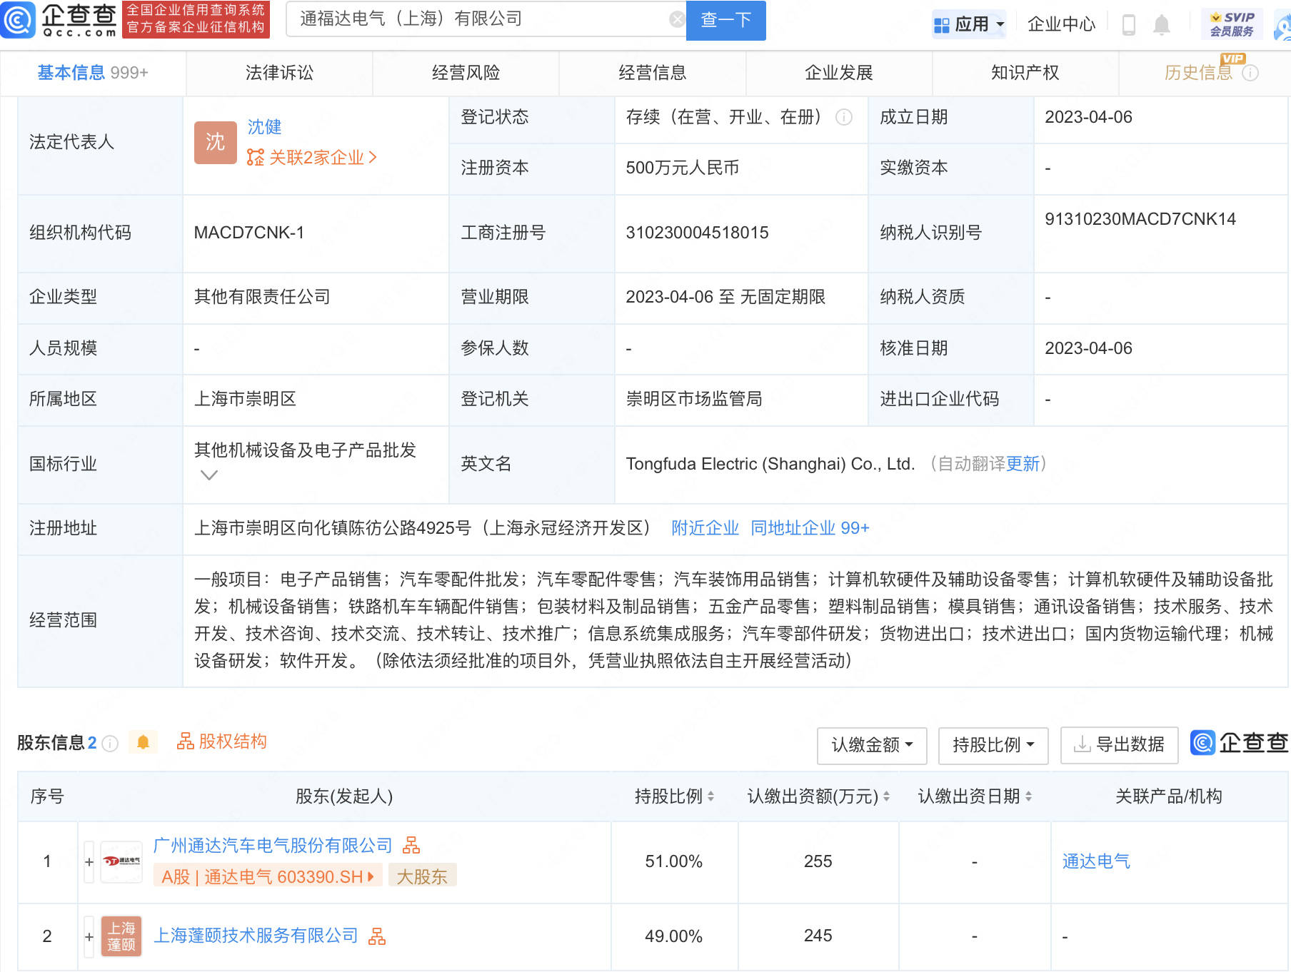This screenshot has height=972, width=1291.
Task: Open the 知识产权 tab
Action: pos(1025,73)
